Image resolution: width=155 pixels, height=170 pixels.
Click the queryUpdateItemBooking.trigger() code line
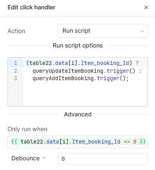click(x=87, y=71)
